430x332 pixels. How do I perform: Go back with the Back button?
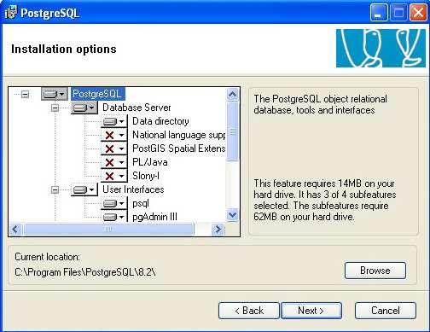point(249,311)
